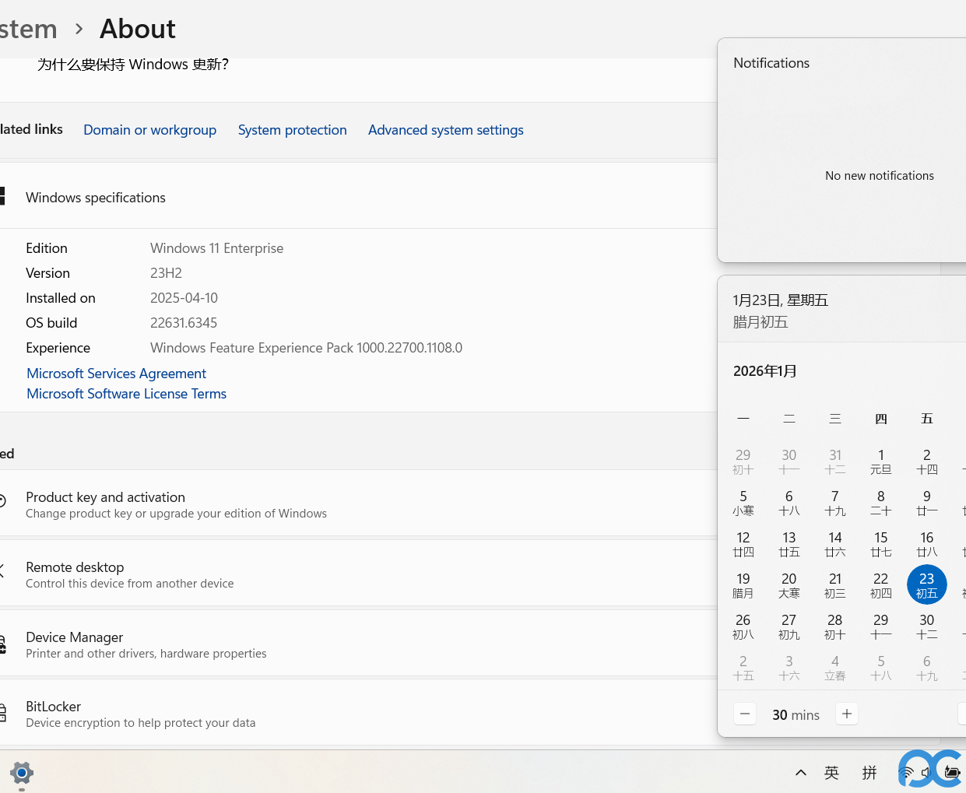Increase focus time with plus button

click(847, 714)
